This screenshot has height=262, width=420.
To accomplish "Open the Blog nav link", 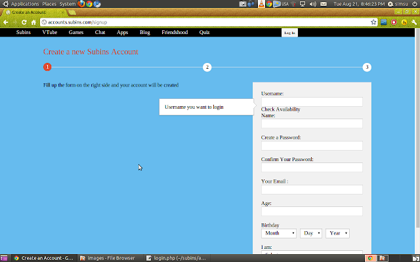I will (145, 32).
